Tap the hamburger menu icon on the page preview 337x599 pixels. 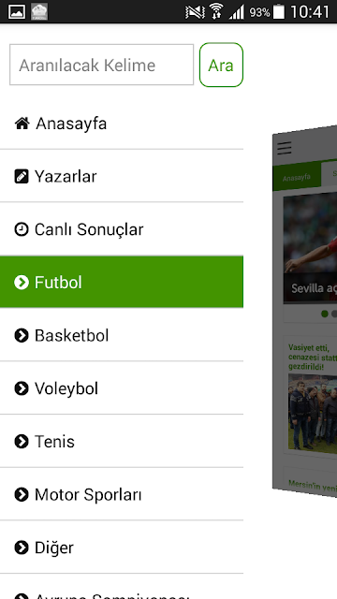285,148
